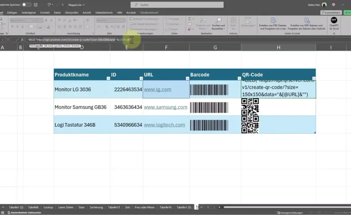Open the Kommentare pane button
Viewport: 351px width, 215px height.
[331, 12]
